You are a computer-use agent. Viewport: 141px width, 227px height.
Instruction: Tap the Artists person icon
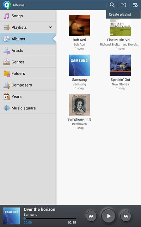6,50
